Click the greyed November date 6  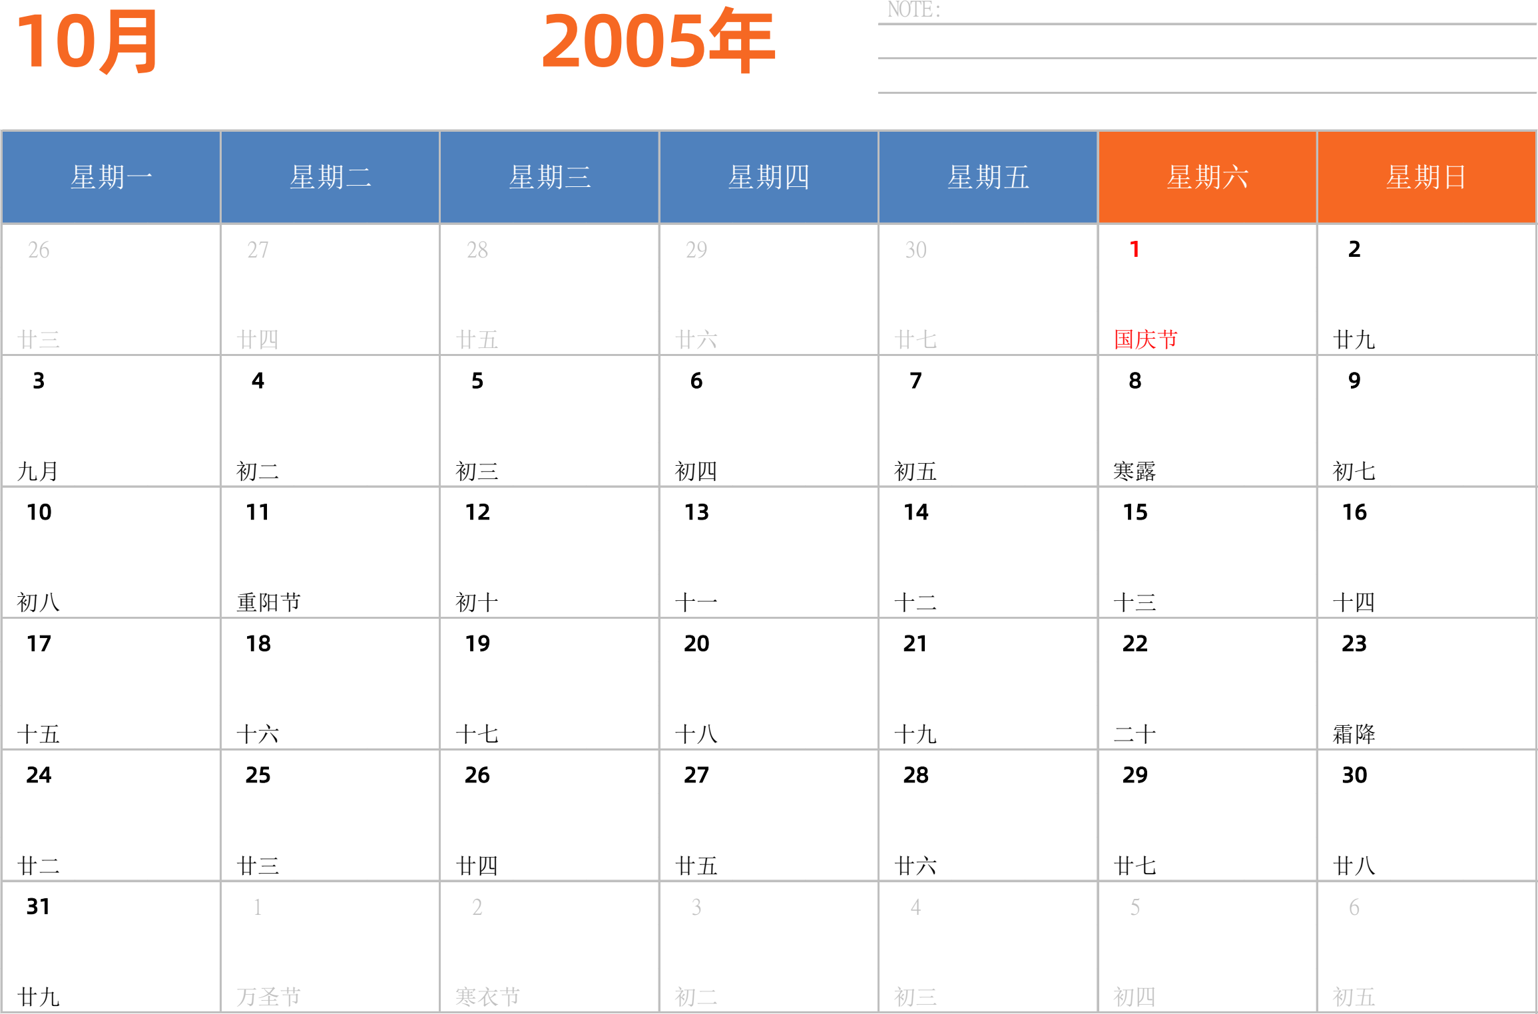click(x=1354, y=907)
